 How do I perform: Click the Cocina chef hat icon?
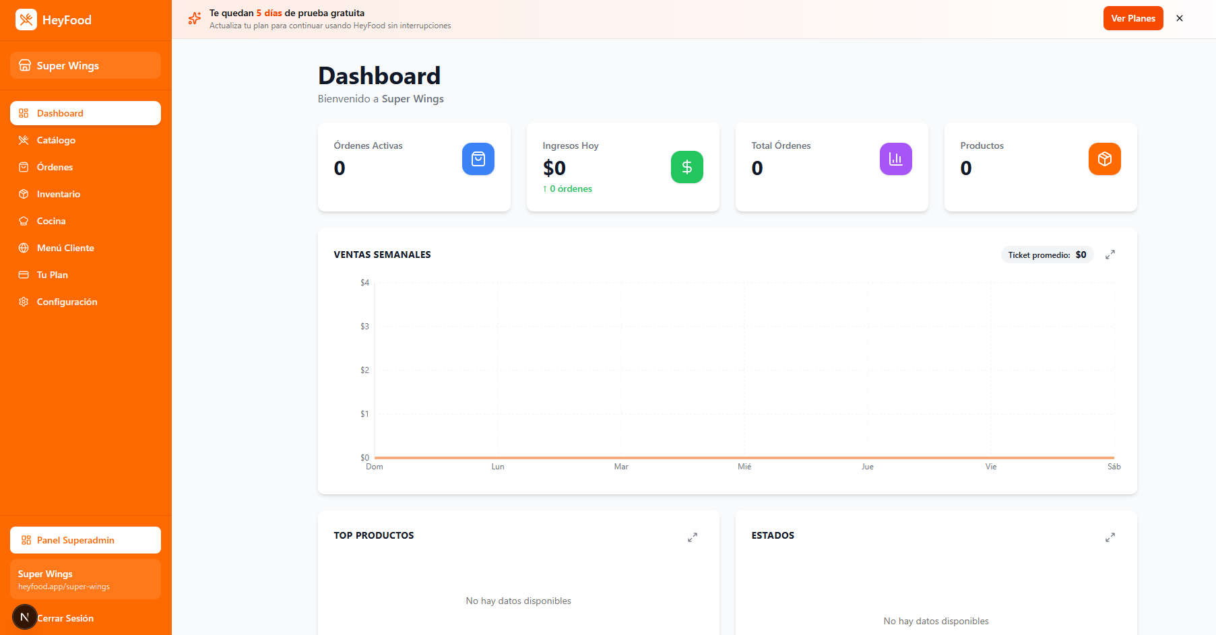click(x=24, y=221)
